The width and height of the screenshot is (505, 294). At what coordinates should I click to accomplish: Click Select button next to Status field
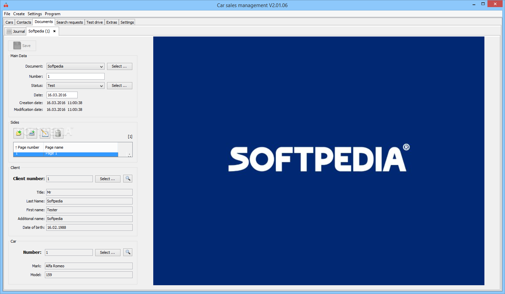[x=119, y=85]
